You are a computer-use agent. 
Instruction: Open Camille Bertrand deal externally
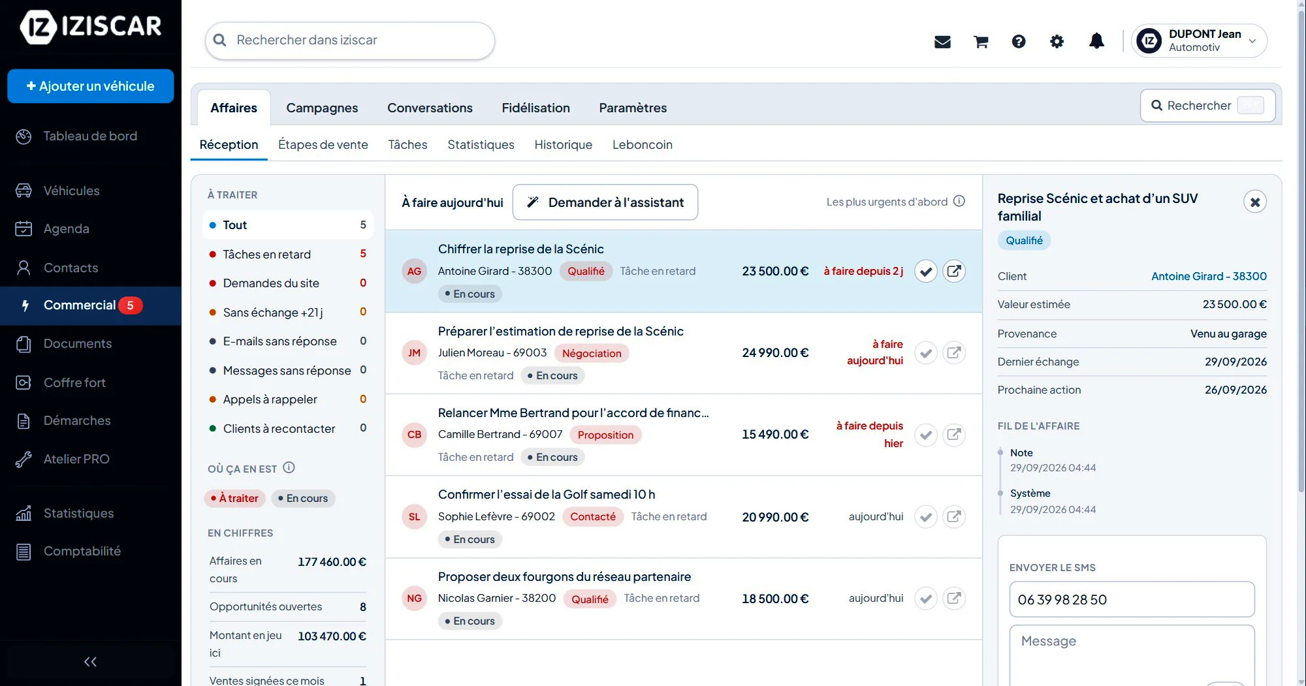[954, 435]
